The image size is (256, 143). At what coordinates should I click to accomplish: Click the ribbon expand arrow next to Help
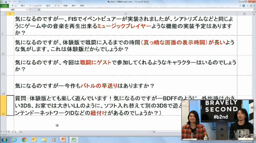pyautogui.click(x=240, y=6)
